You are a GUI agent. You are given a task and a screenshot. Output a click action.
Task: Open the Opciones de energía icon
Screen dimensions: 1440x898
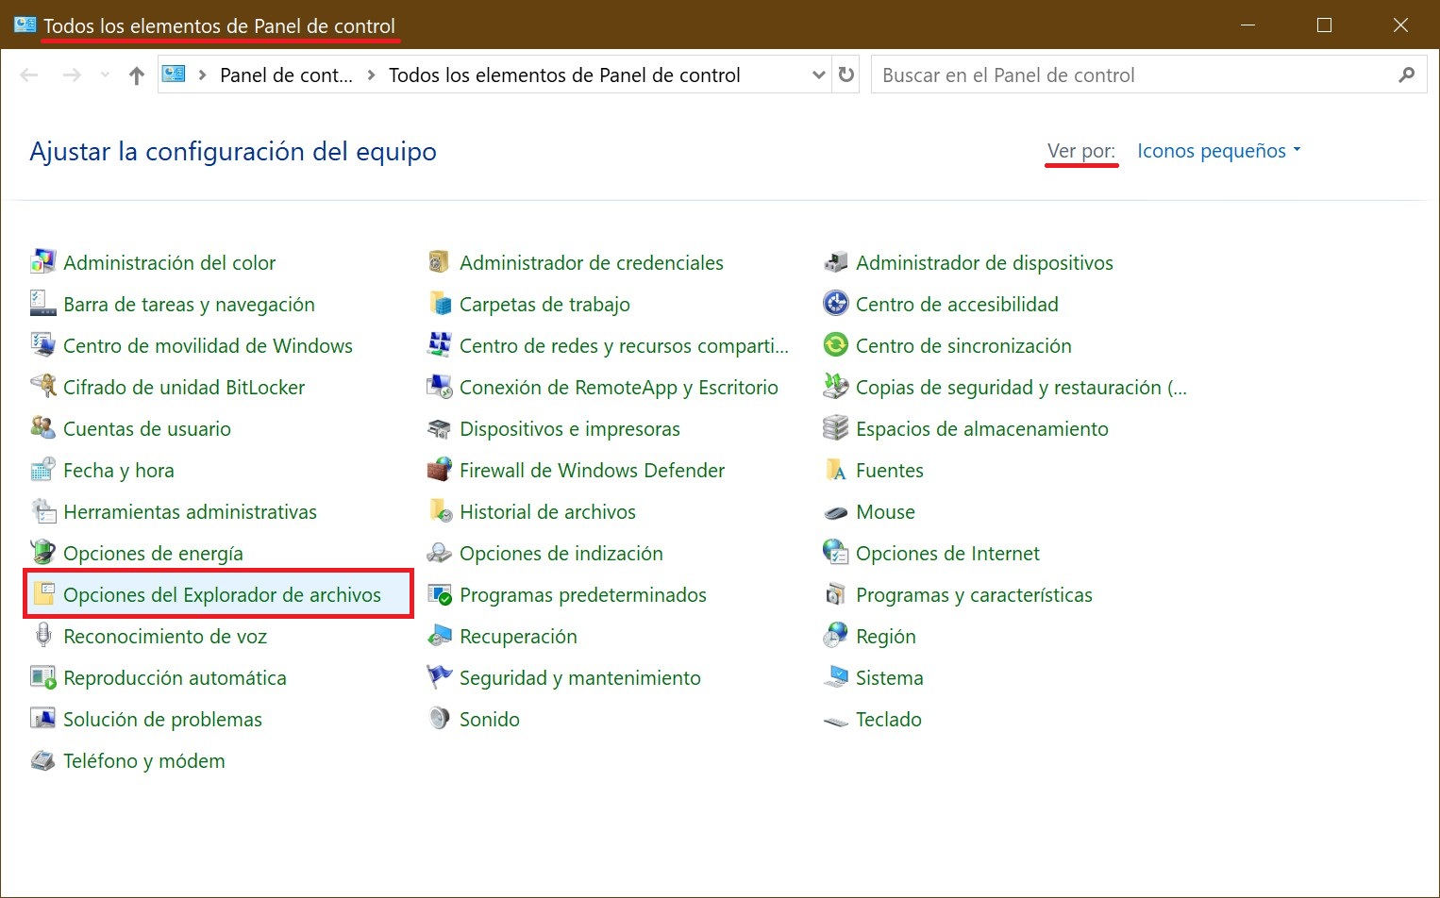pos(42,553)
